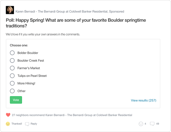Viewport: 171px width, 132px height.
Task: Open Karen Bernardi's profile photo
Action: tap(10, 10)
